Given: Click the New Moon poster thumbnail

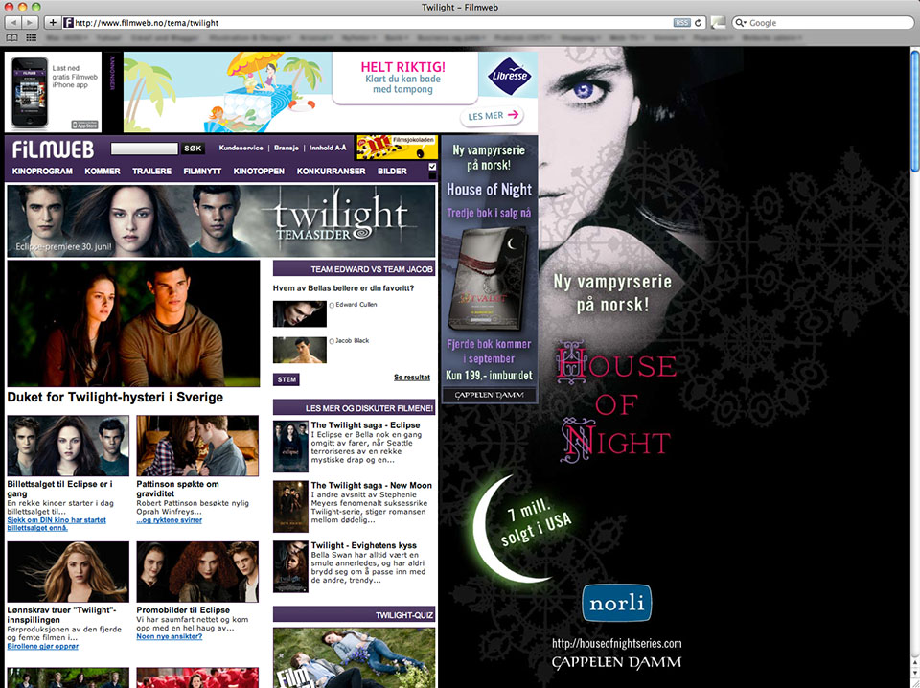Looking at the screenshot, I should click(x=290, y=506).
